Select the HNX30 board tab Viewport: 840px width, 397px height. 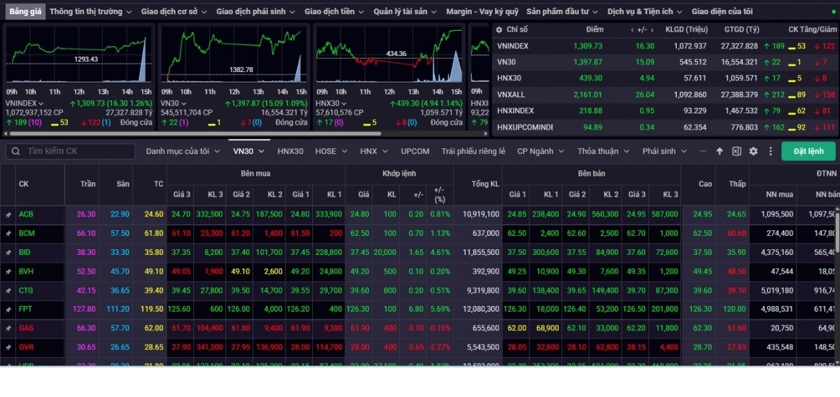[290, 151]
